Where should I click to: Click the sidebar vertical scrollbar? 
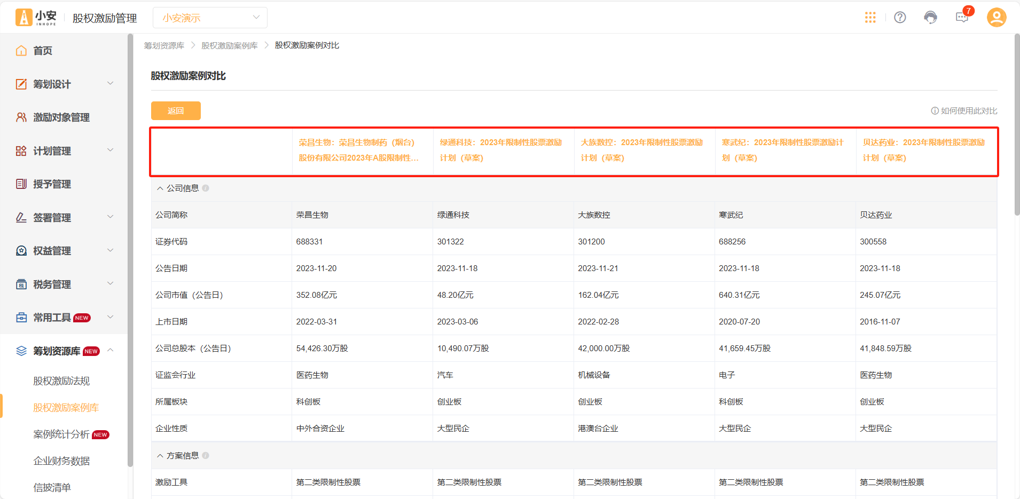tap(130, 251)
